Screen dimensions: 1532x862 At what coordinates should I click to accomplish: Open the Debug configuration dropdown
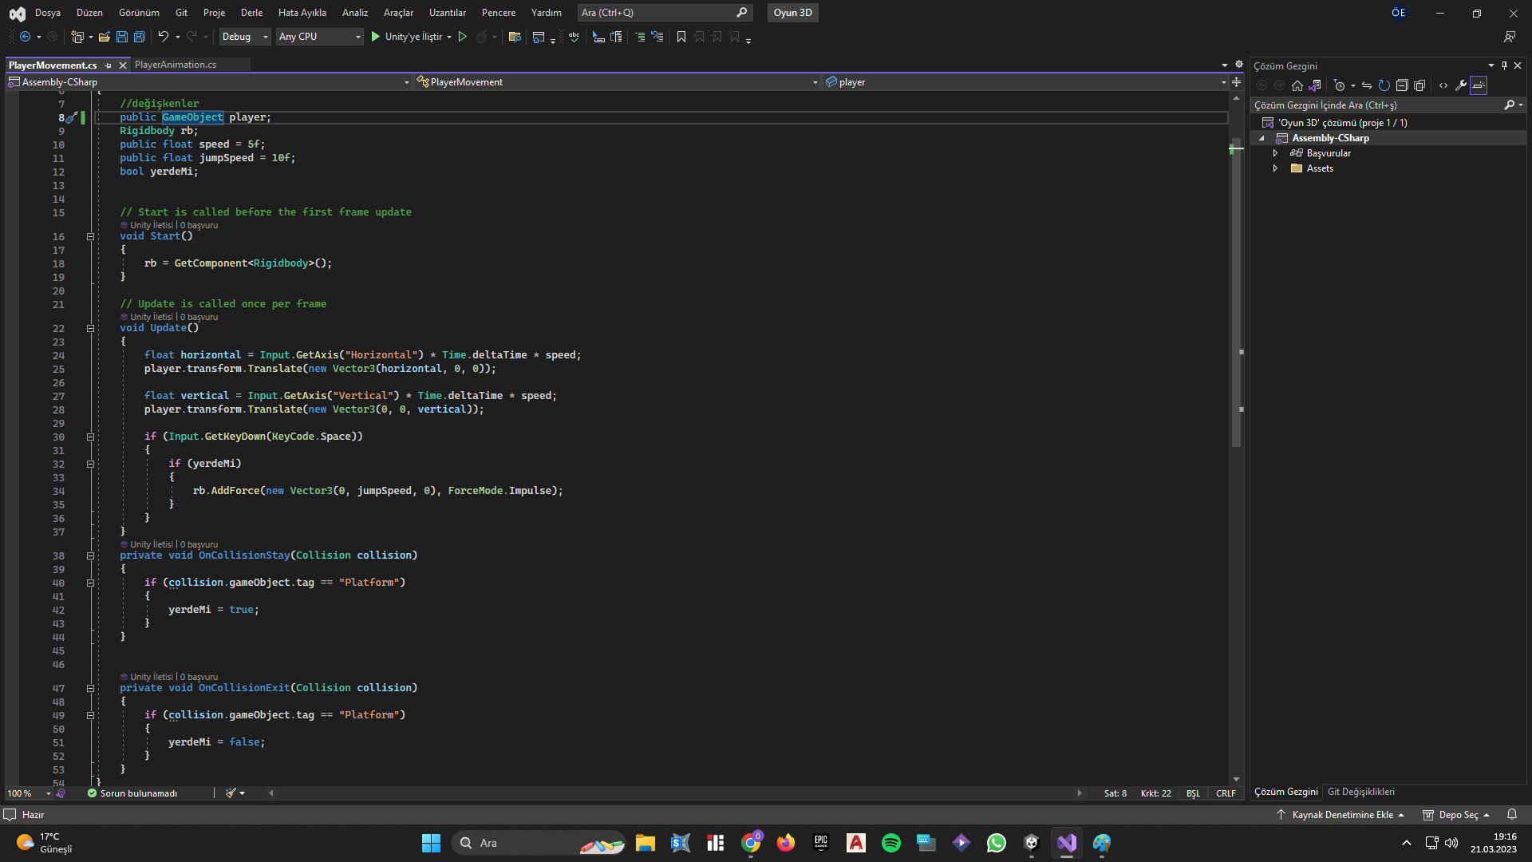coord(245,37)
